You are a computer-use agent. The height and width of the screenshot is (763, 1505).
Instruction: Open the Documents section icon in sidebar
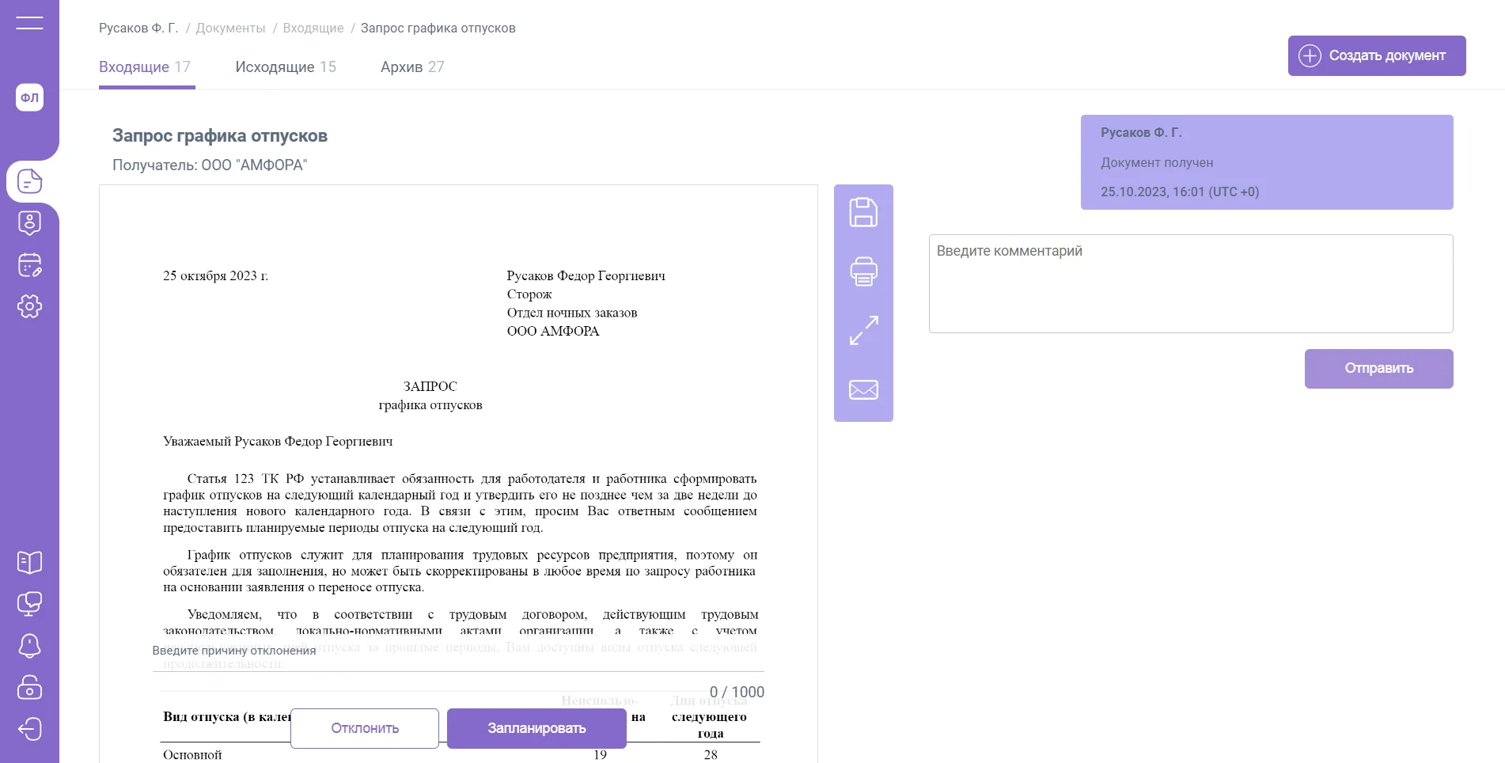coord(29,181)
